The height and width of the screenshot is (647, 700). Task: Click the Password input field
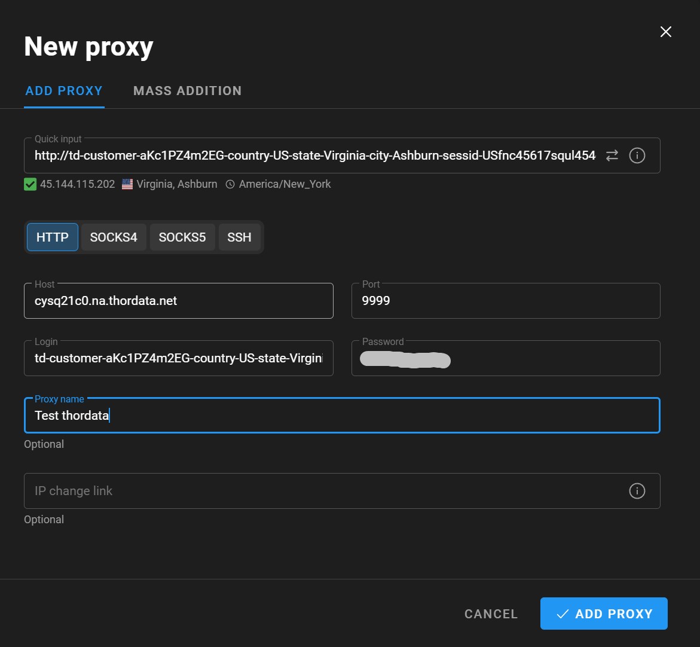click(x=506, y=358)
